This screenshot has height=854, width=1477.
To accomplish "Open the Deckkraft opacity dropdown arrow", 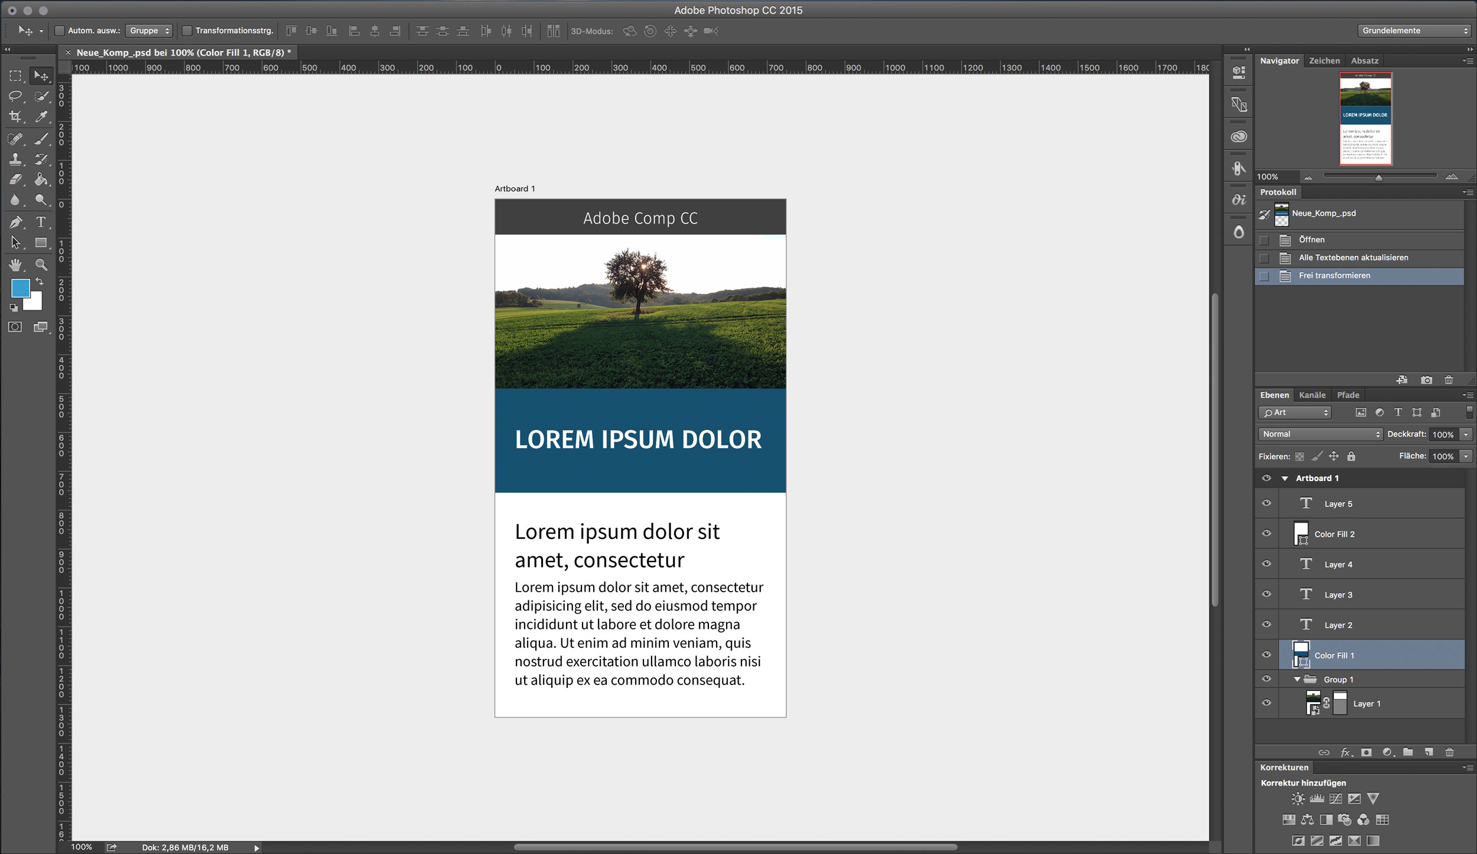I will click(x=1466, y=434).
